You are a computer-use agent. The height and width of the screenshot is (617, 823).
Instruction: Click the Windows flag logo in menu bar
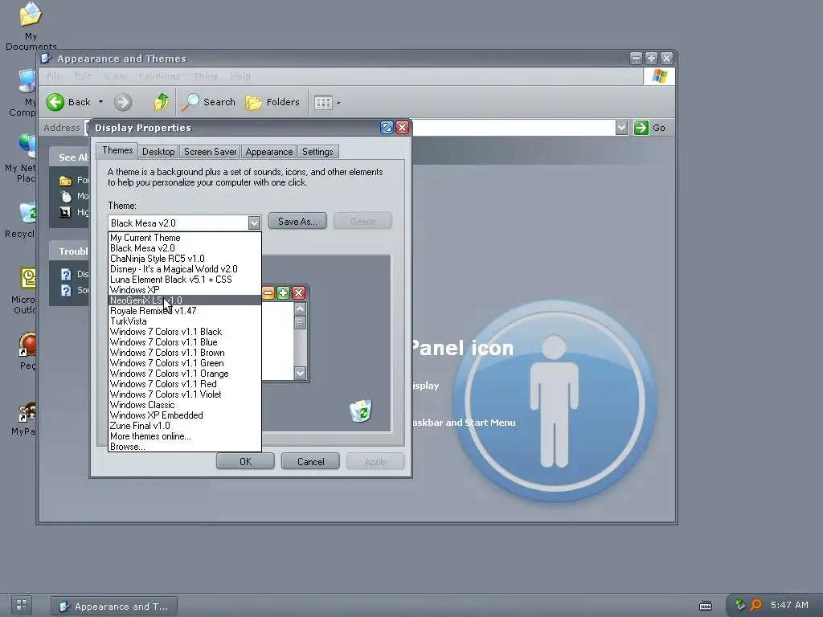[659, 76]
